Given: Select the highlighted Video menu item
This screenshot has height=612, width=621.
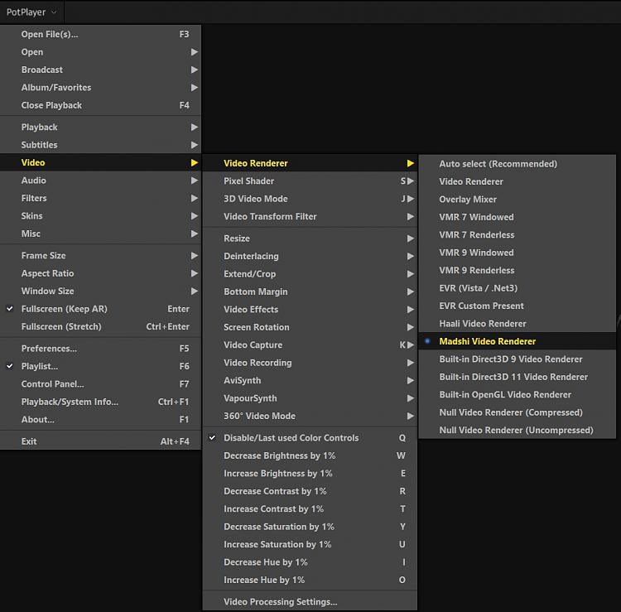Looking at the screenshot, I should (x=100, y=163).
